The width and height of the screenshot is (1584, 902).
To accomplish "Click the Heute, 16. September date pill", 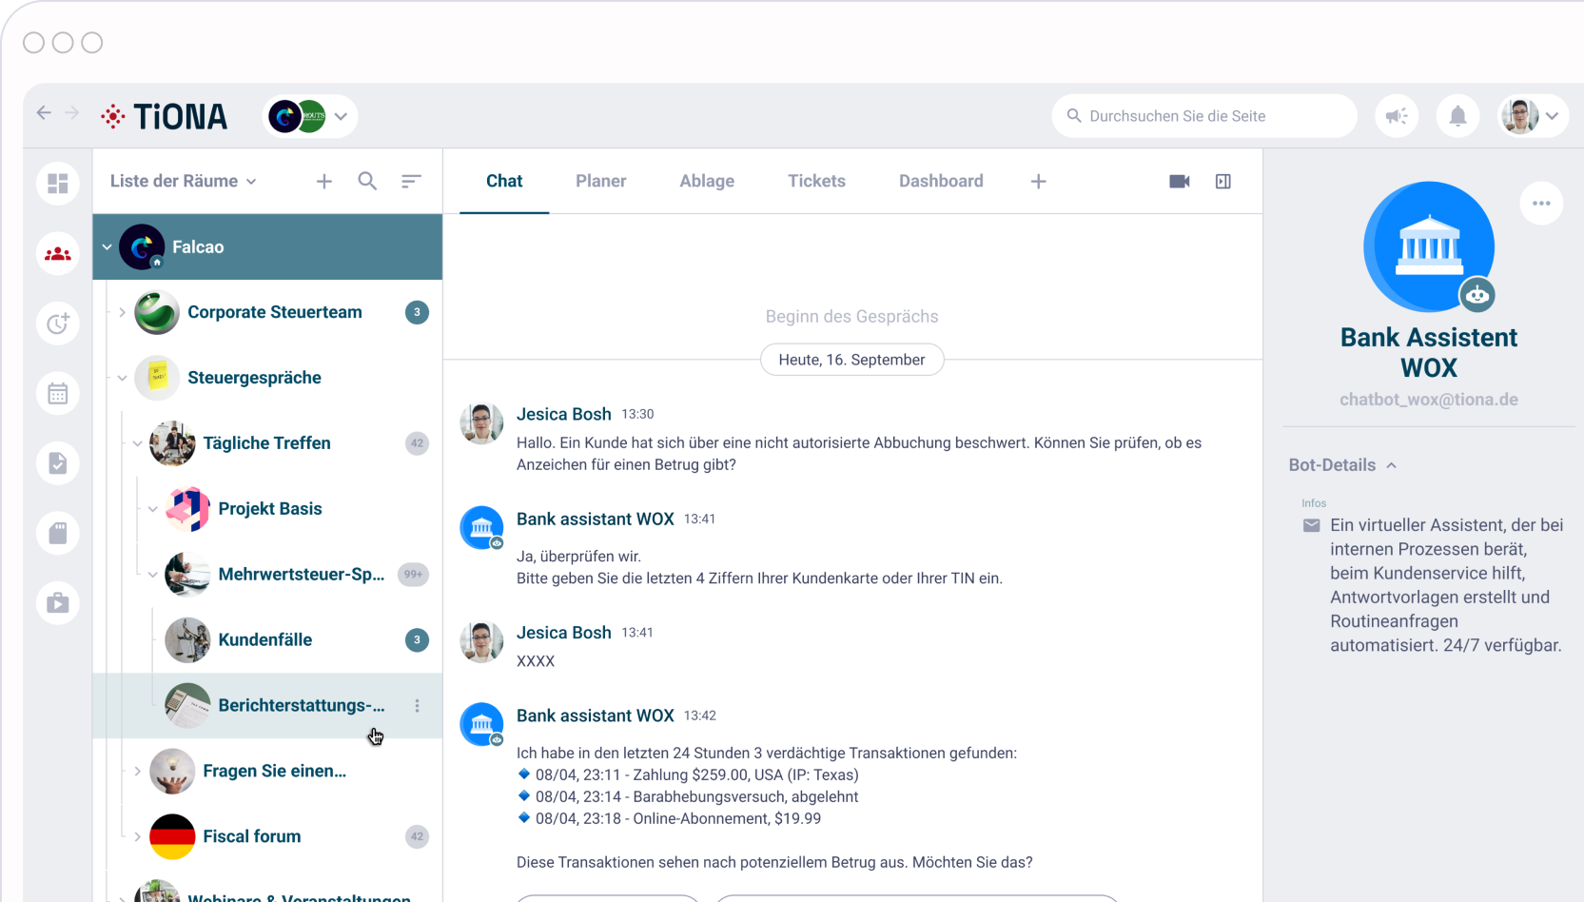I will [x=851, y=360].
